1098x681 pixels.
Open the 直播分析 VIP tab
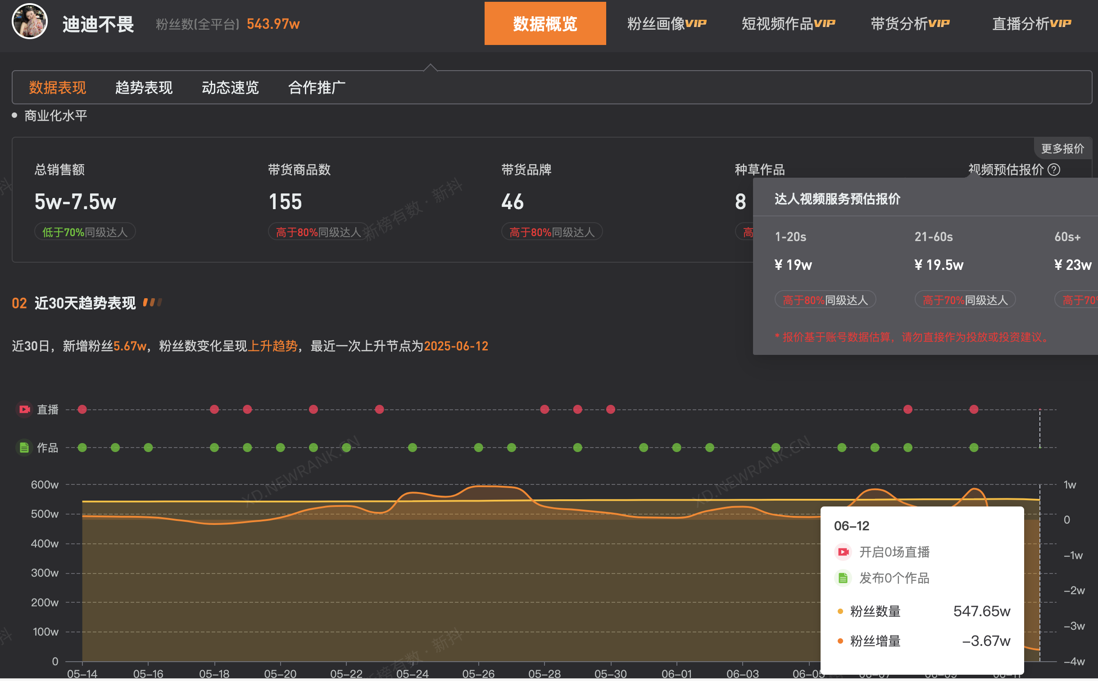coord(1032,23)
